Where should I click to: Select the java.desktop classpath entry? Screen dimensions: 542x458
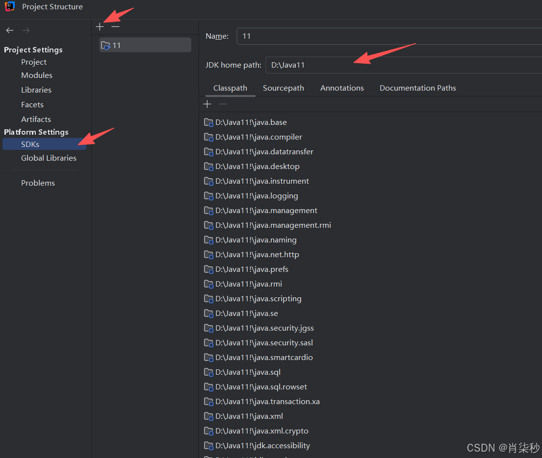click(x=257, y=166)
